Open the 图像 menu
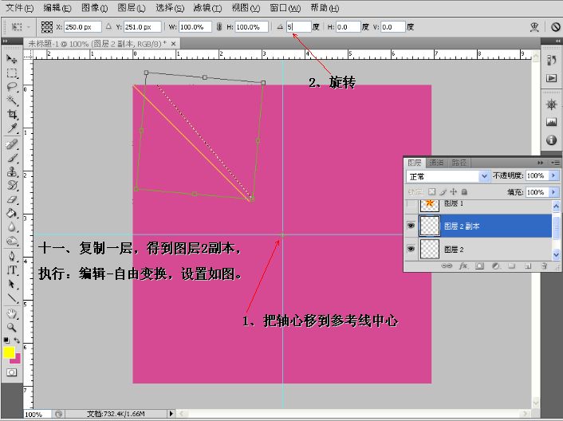Screen dimensions: 563x421 (94, 8)
